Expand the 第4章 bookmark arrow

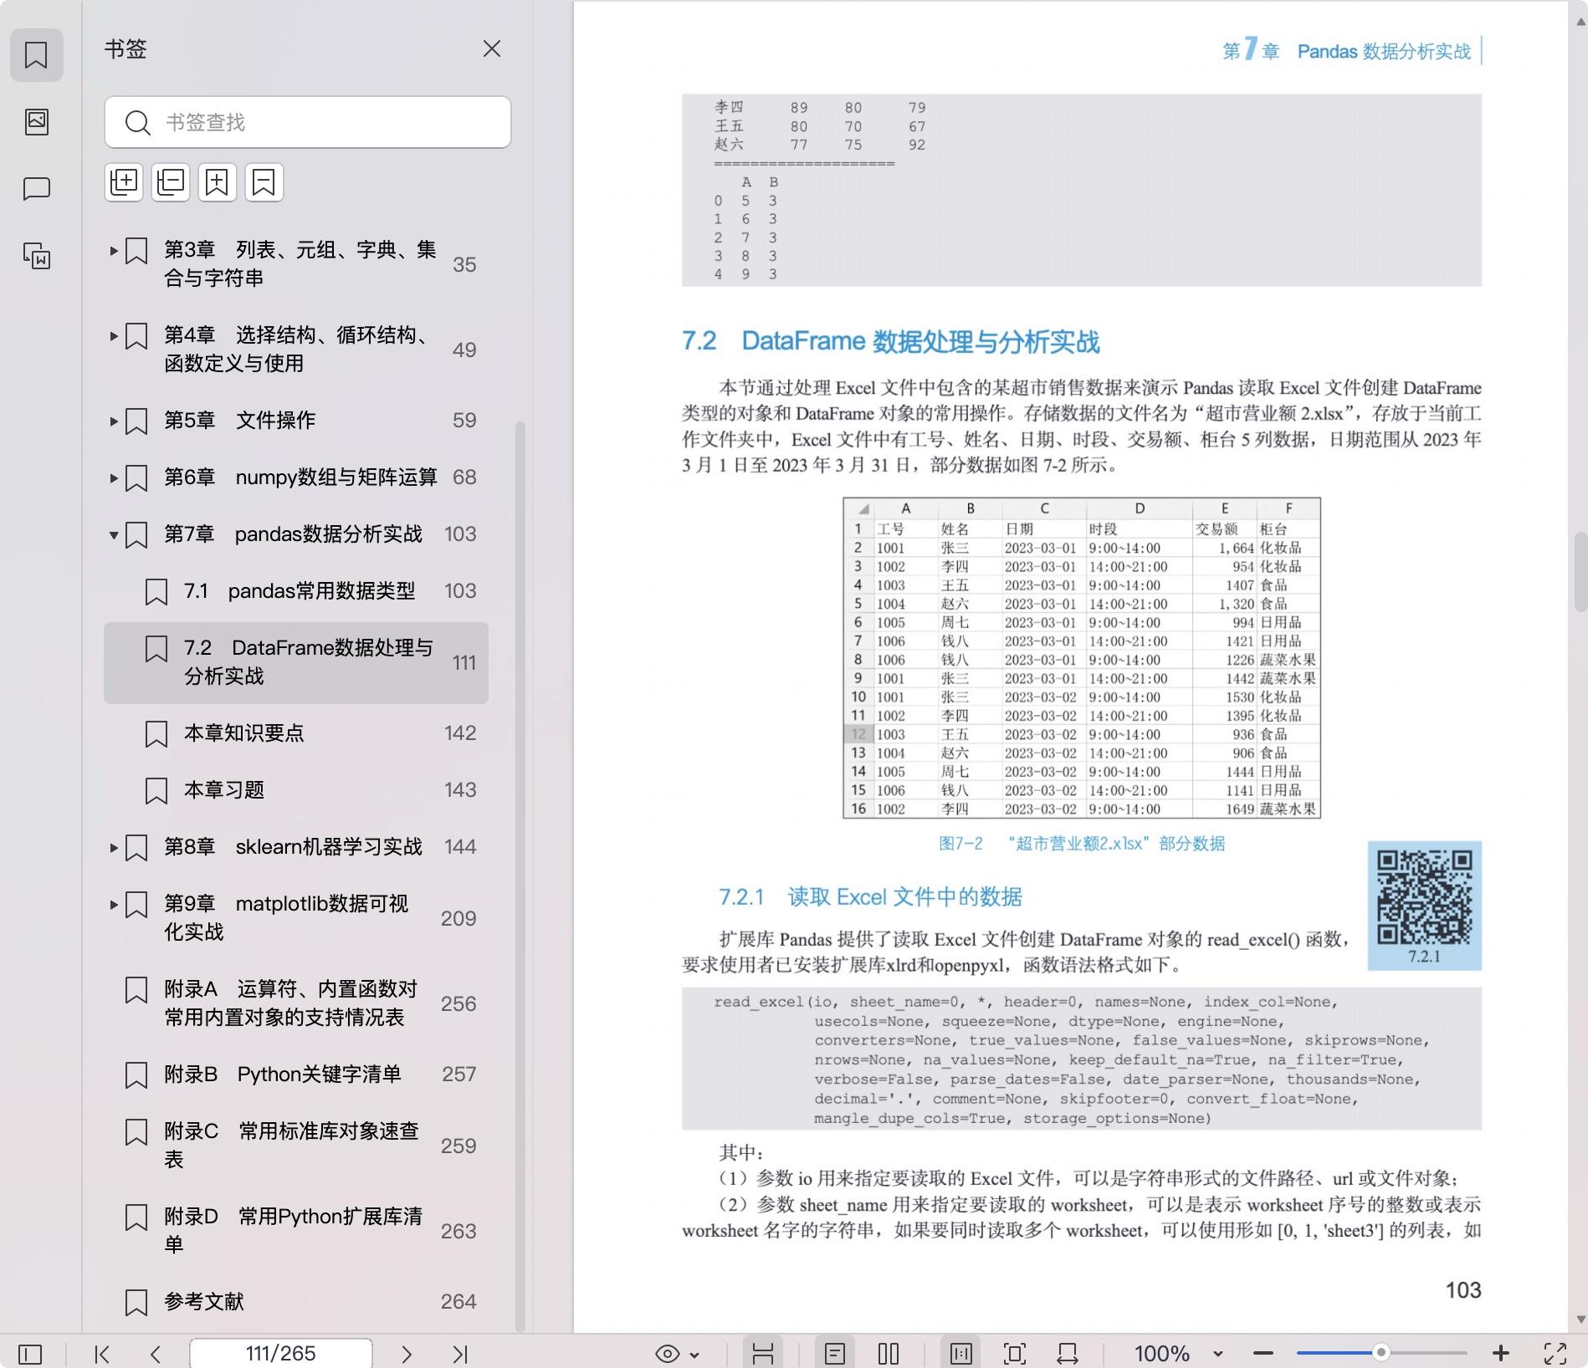(x=114, y=335)
